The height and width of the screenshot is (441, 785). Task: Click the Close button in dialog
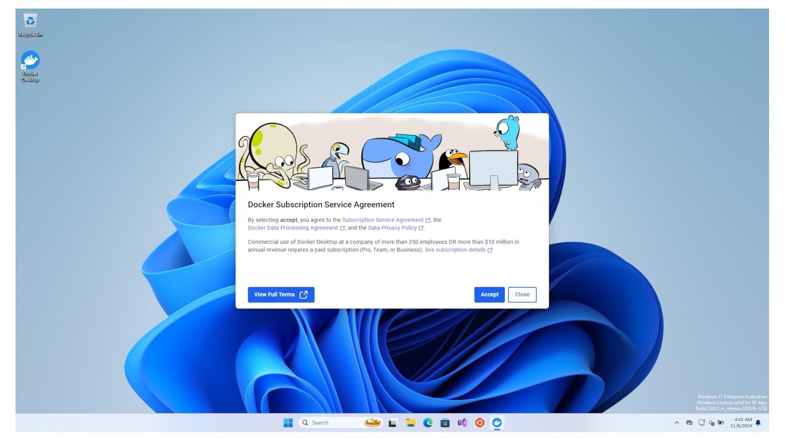[522, 294]
